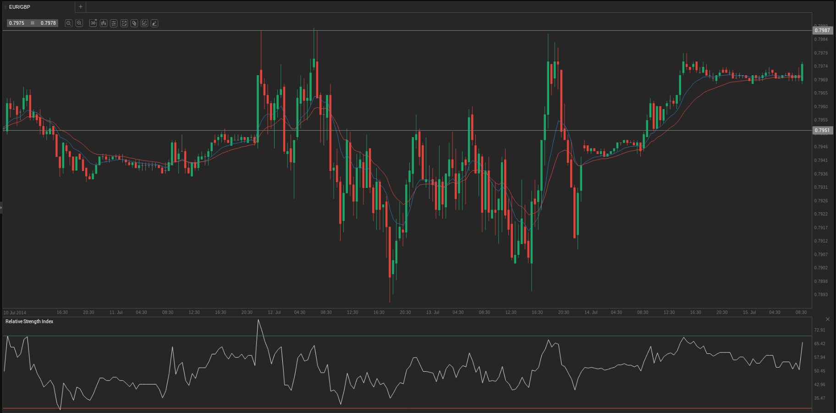
Task: Open the 30-minute timeframe selector
Action: (93, 23)
